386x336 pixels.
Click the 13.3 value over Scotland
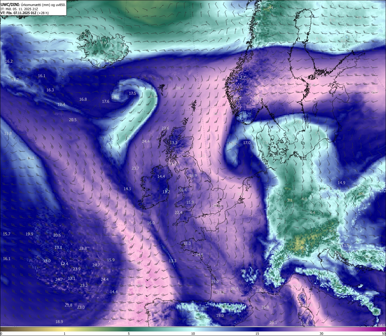(173, 143)
